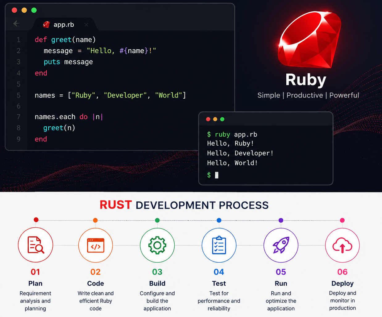Click the word 'Productive' in the tagline
Image resolution: width=382 pixels, height=317 pixels.
[x=305, y=95]
